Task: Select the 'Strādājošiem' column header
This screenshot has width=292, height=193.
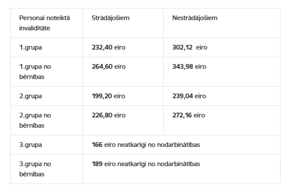Action: (x=108, y=19)
